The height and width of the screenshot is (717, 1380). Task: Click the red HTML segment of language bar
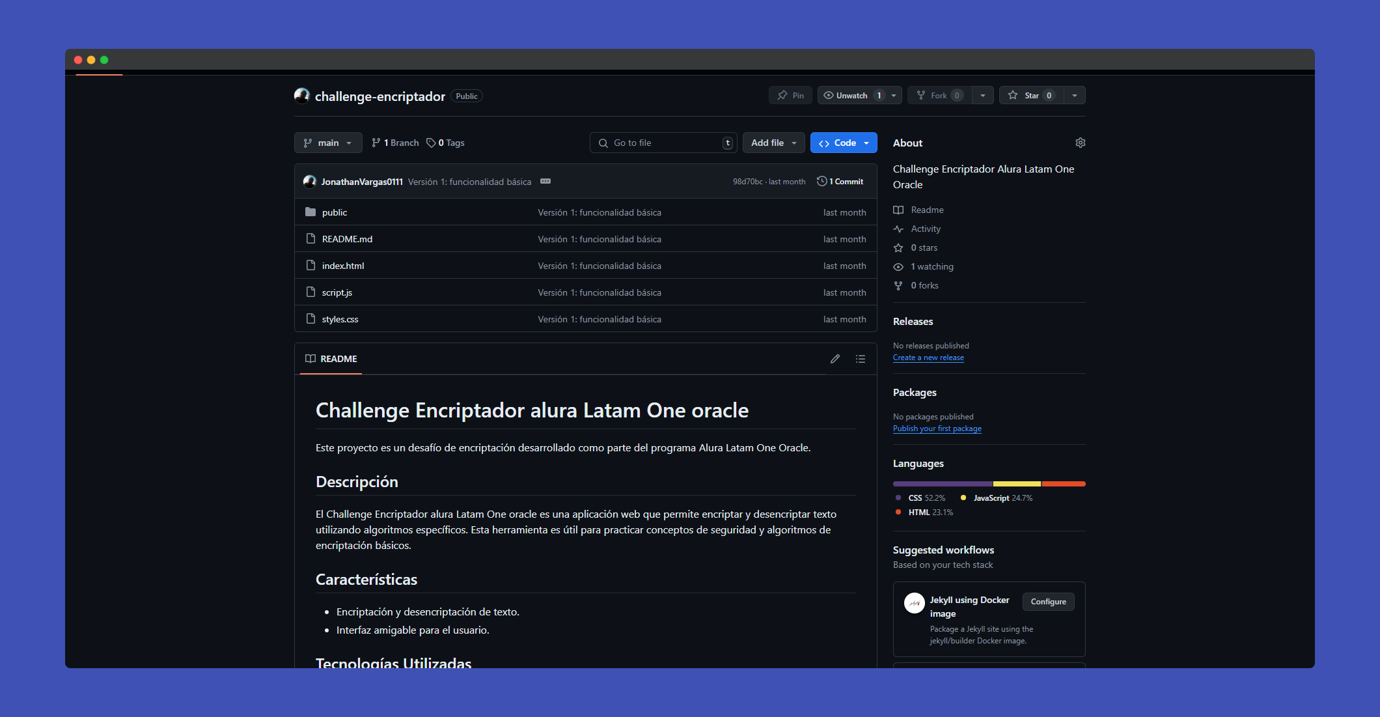tap(1064, 484)
